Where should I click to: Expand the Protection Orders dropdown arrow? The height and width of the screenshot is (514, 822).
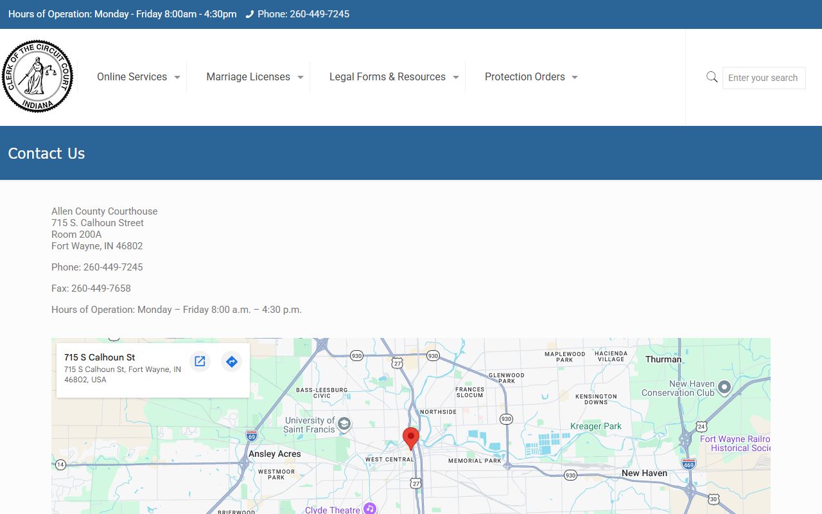575,77
